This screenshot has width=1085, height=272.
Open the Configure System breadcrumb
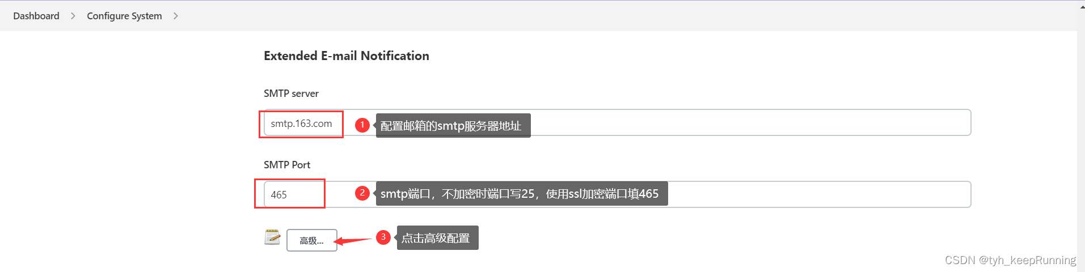(x=124, y=16)
